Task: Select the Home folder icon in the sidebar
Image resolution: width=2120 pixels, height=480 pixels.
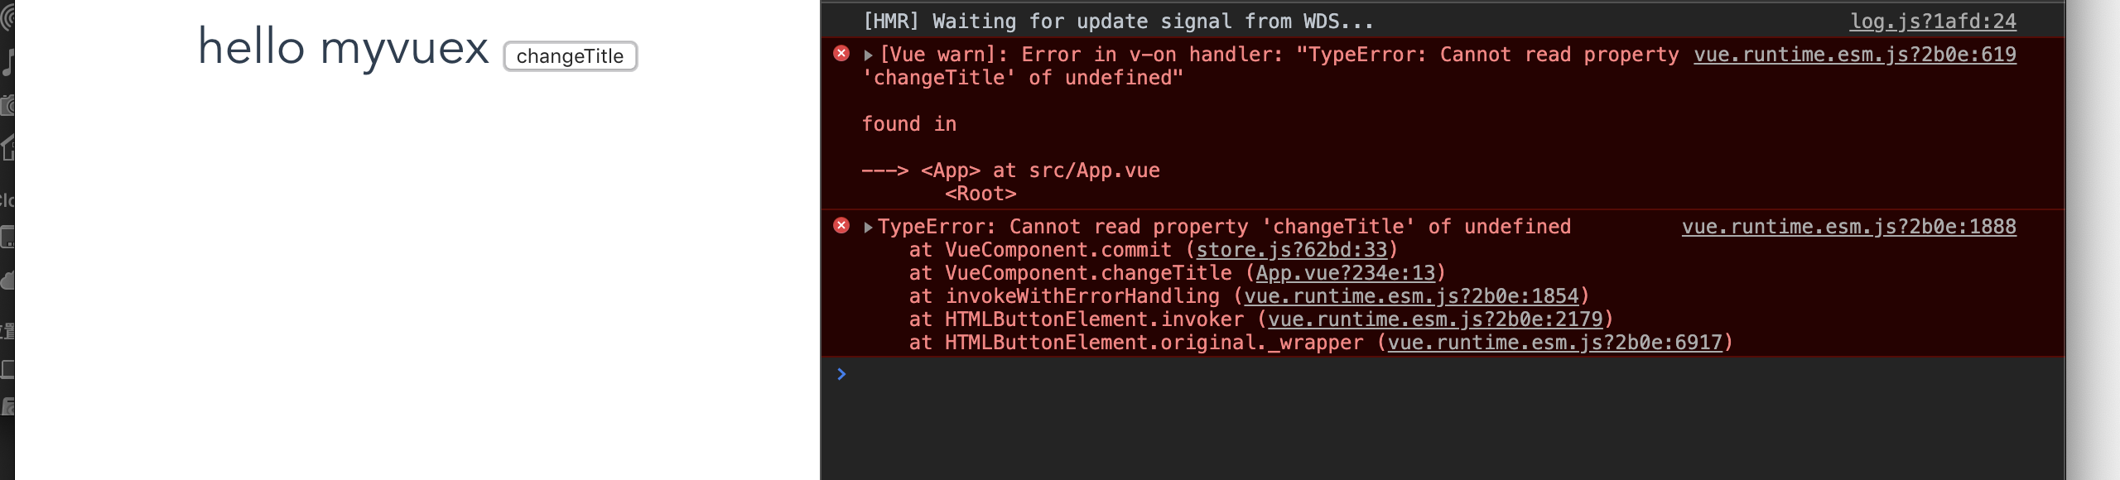Action: click(x=7, y=148)
